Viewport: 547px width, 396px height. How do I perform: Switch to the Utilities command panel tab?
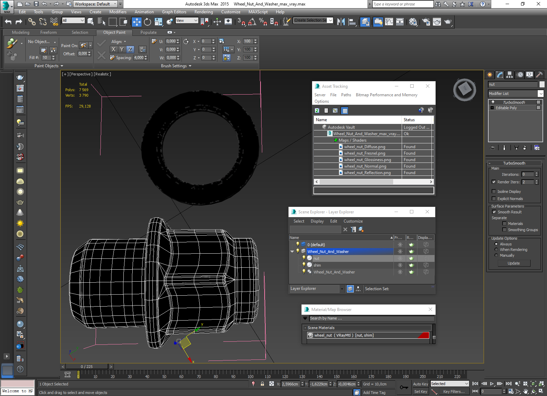click(x=539, y=74)
